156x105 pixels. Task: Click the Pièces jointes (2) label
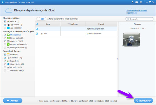17,38
